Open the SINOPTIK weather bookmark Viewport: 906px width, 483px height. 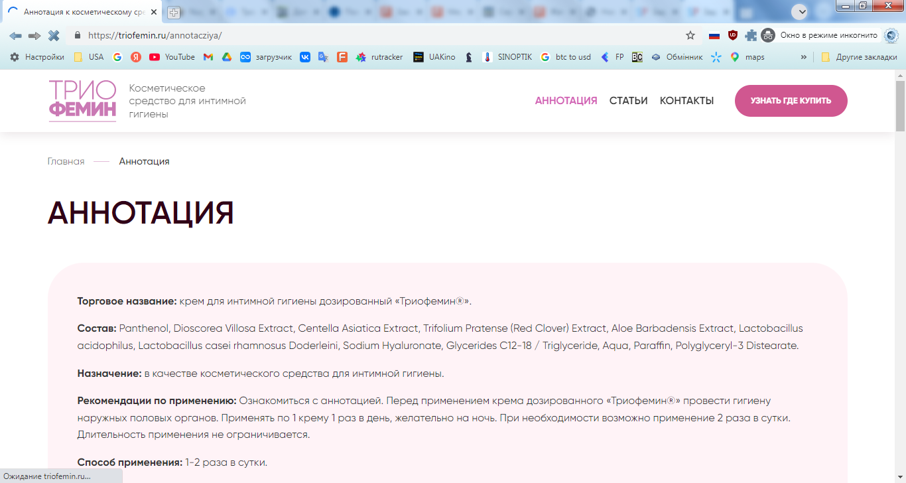coord(507,57)
